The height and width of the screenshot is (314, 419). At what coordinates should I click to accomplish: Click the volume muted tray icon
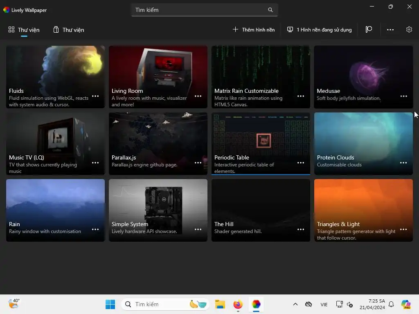[350, 304]
